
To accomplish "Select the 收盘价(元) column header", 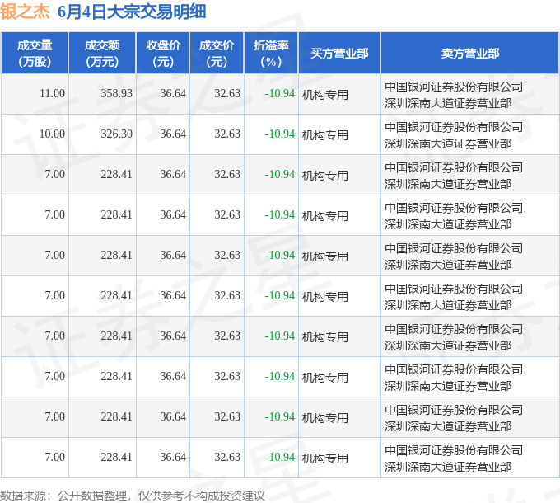I will tap(163, 54).
